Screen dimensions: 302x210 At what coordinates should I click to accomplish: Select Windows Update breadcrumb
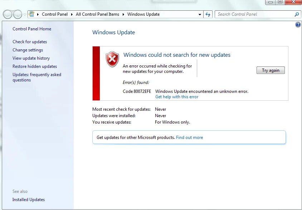tap(143, 14)
